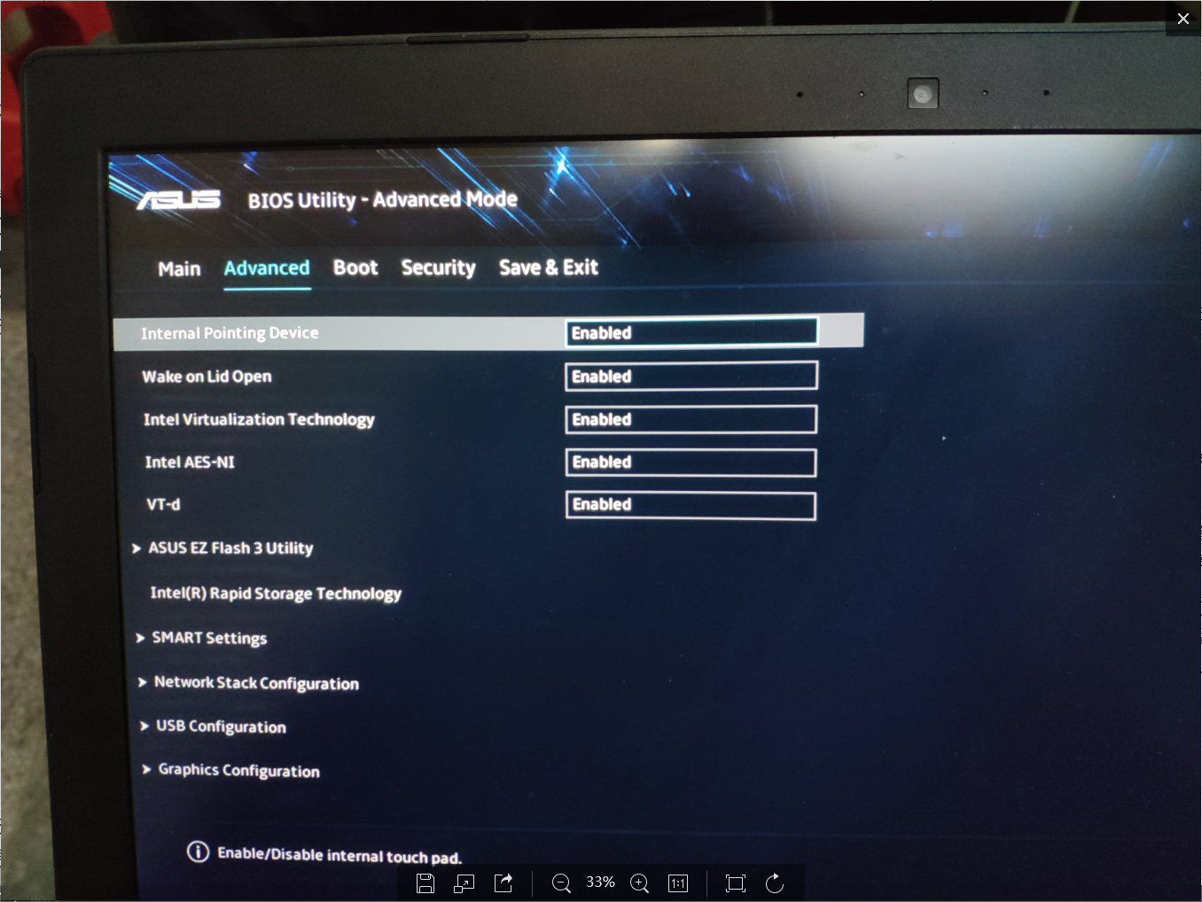
Task: Click the 33% zoom level value
Action: pos(600,883)
